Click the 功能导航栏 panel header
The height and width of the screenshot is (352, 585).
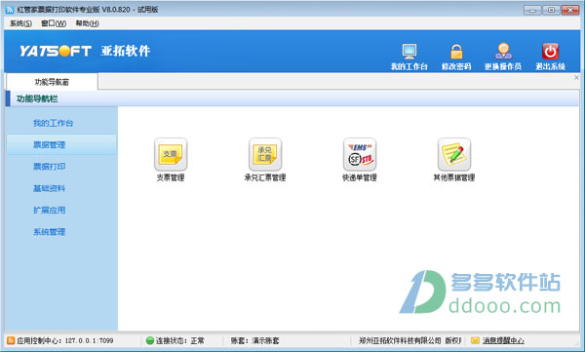[292, 98]
